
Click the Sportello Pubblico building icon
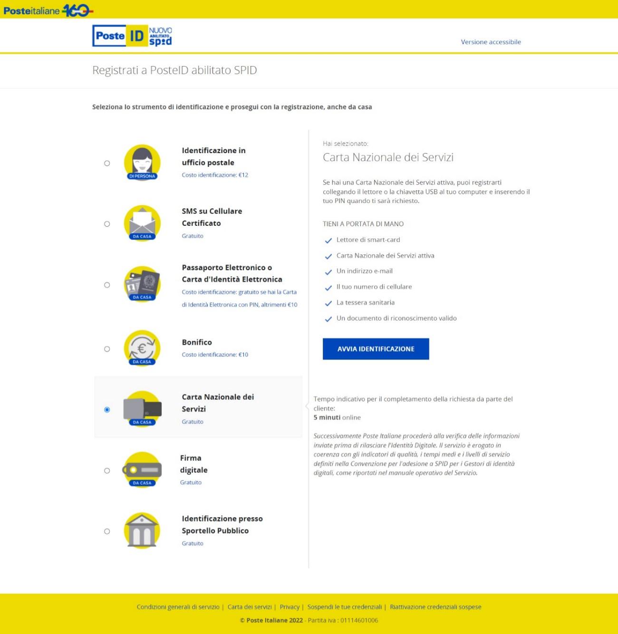(142, 531)
